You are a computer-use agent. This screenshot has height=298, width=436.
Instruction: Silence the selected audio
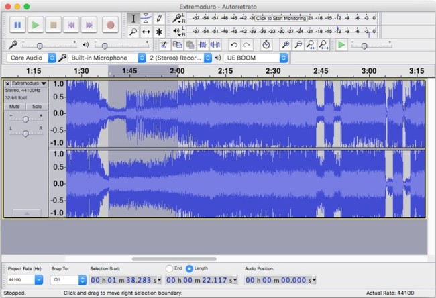[215, 45]
